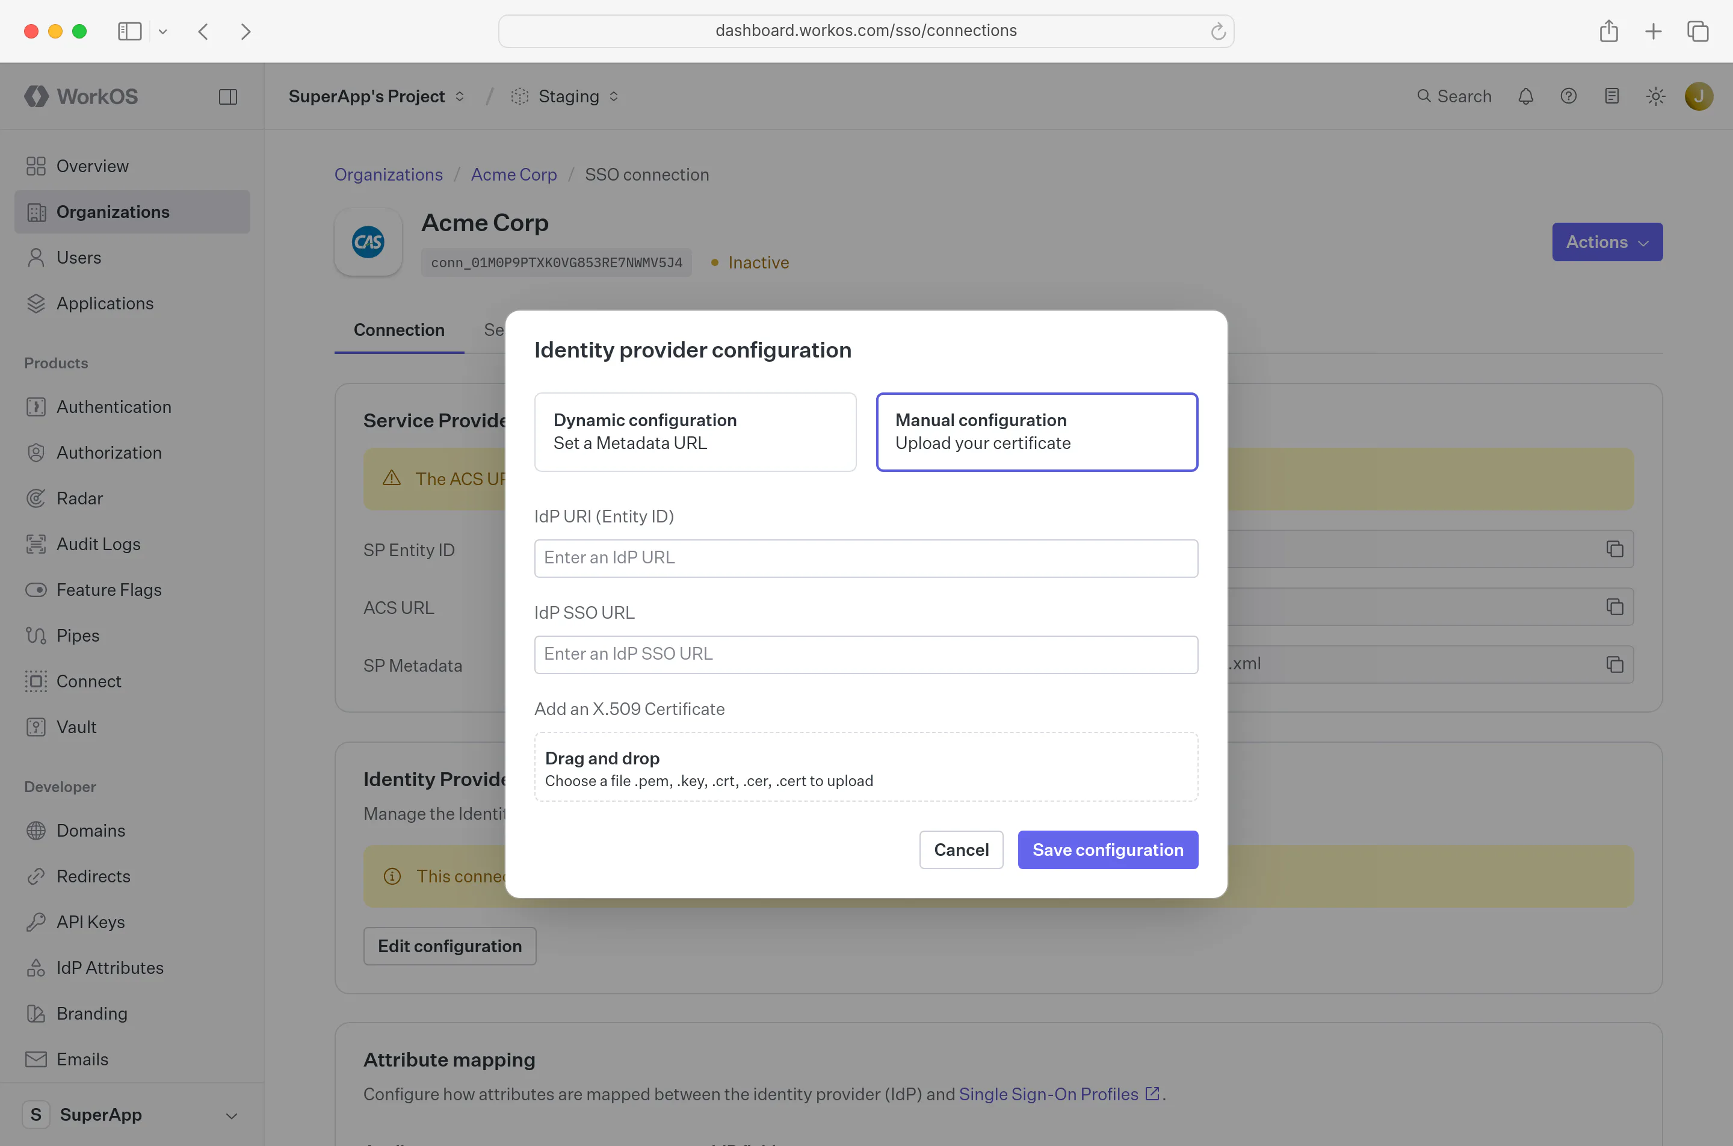The width and height of the screenshot is (1733, 1146).
Task: Open Applications in the sidebar
Action: [132, 303]
